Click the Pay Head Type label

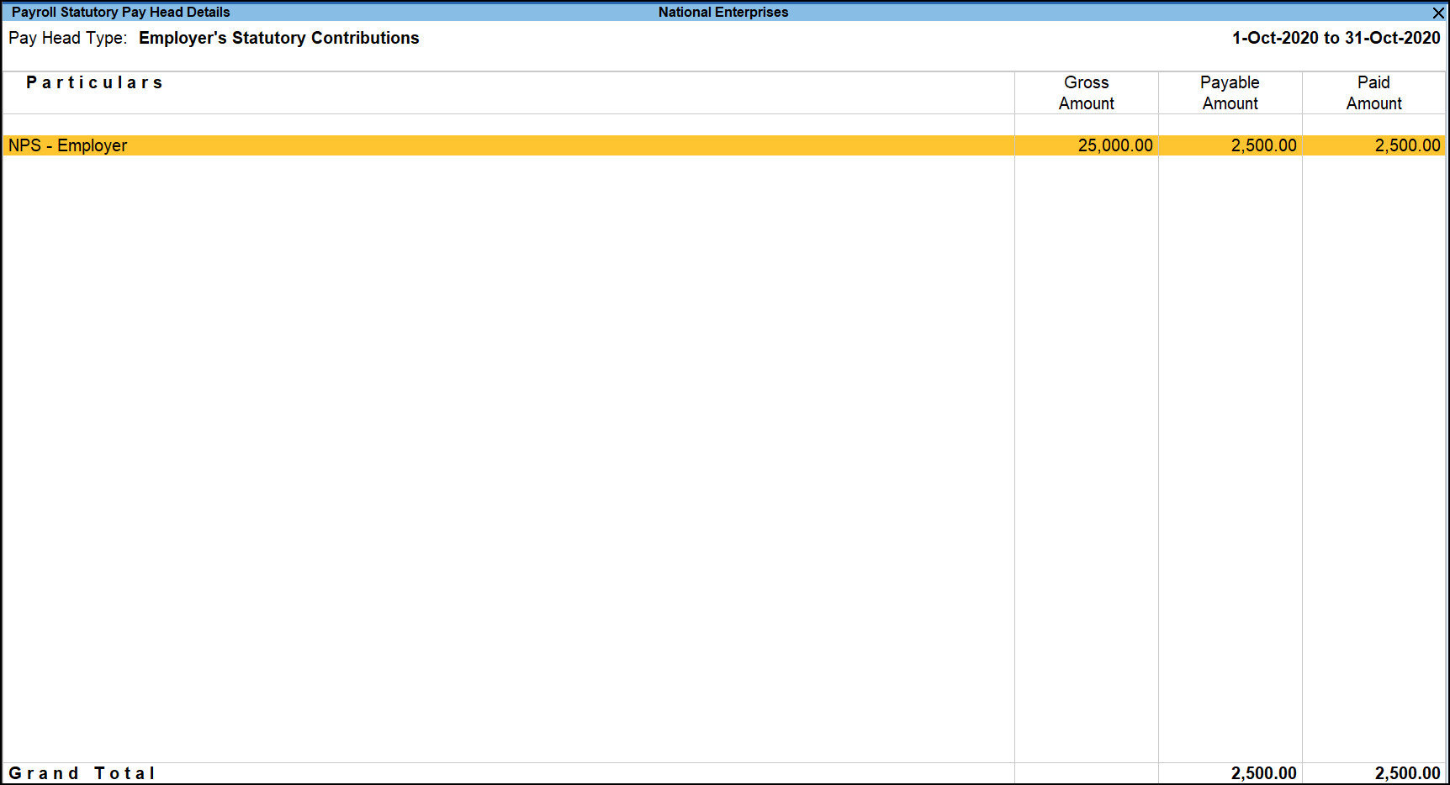point(67,38)
